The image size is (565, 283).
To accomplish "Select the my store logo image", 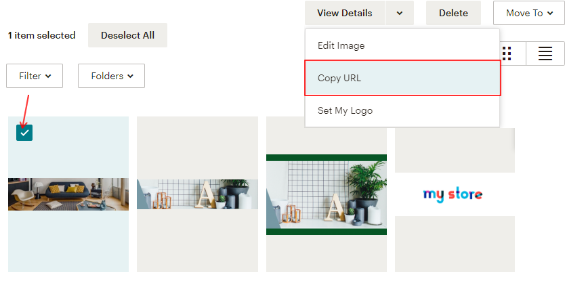I will [x=453, y=195].
